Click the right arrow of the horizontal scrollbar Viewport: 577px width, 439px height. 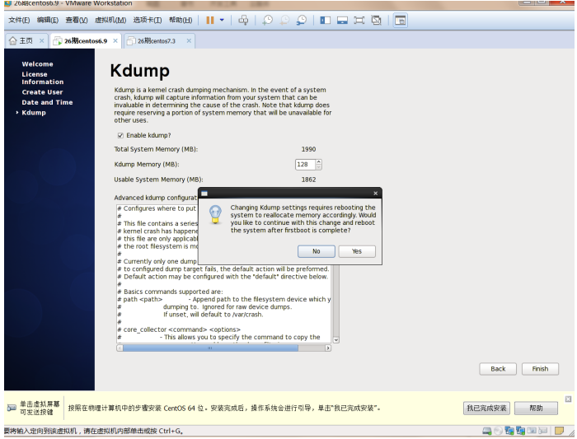pos(328,348)
